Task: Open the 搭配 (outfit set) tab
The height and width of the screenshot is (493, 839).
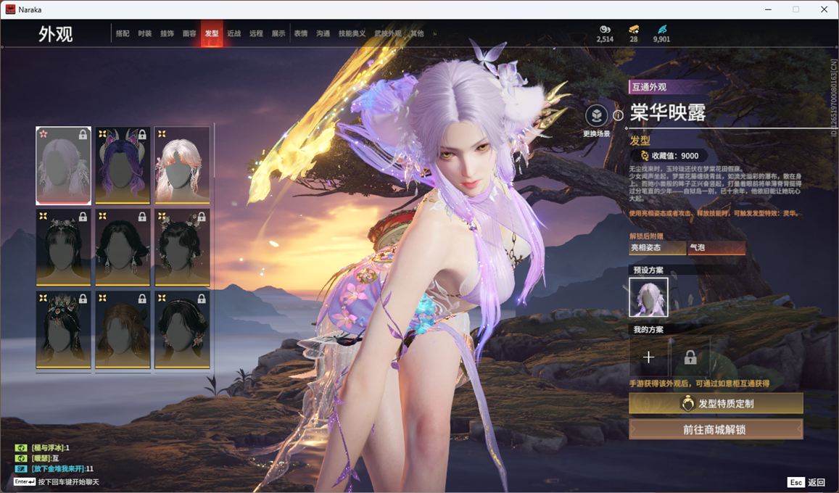Action: [x=123, y=33]
